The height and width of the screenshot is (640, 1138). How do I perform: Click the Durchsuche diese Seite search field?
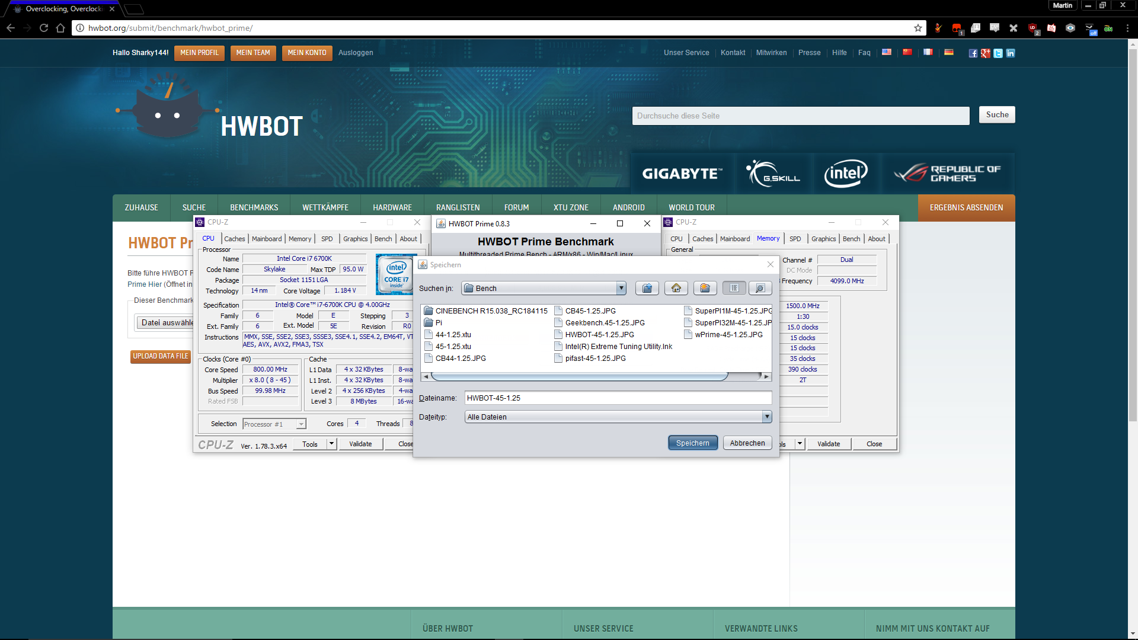801,116
